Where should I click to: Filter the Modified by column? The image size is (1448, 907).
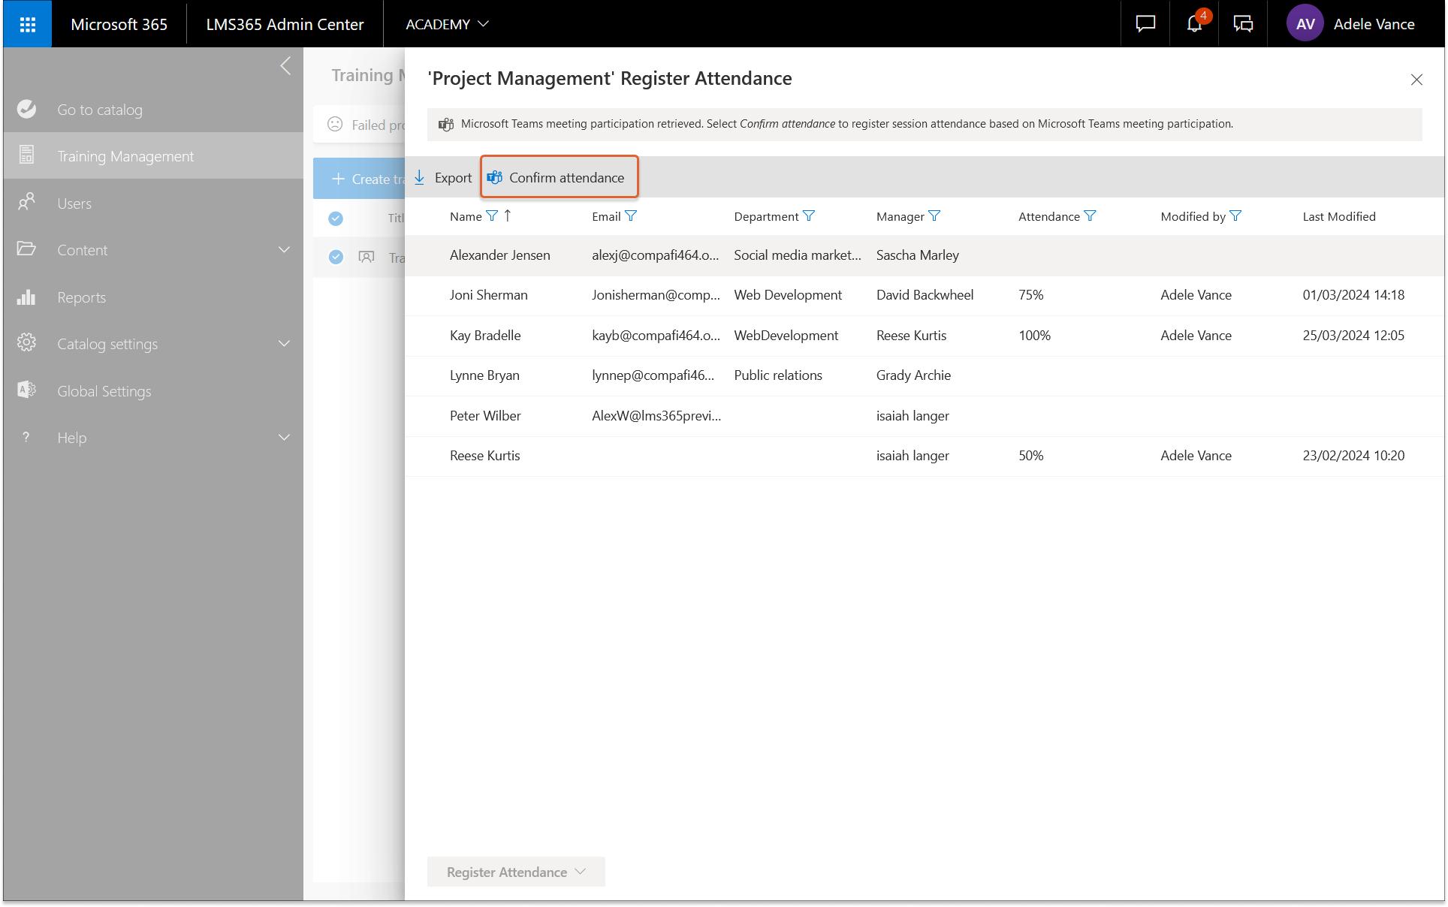coord(1235,216)
